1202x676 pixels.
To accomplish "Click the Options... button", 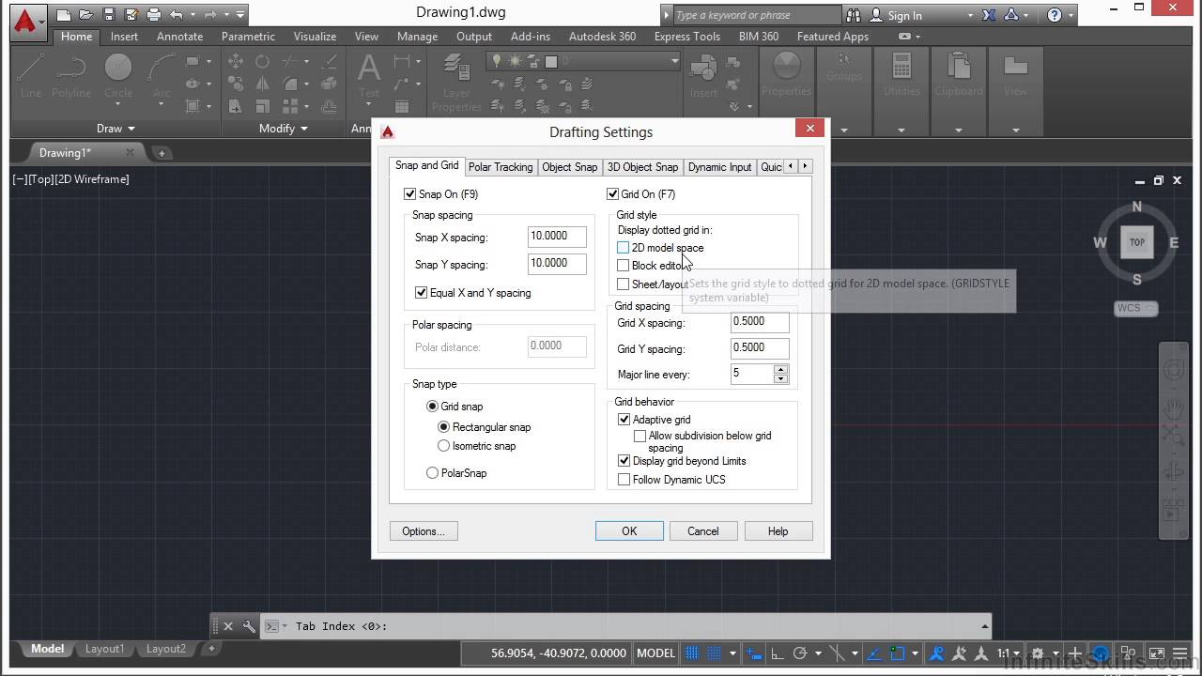I will 424,531.
